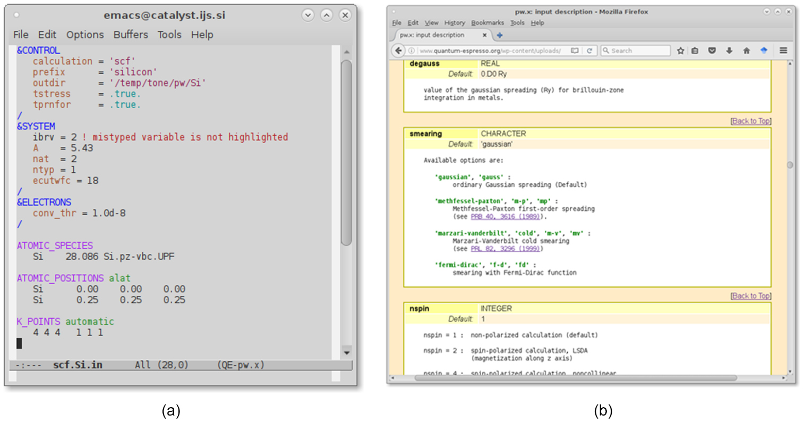The height and width of the screenshot is (423, 804).
Task: Click 'K_POINTS' keyword in the Emacs buffer
Action: (x=39, y=321)
